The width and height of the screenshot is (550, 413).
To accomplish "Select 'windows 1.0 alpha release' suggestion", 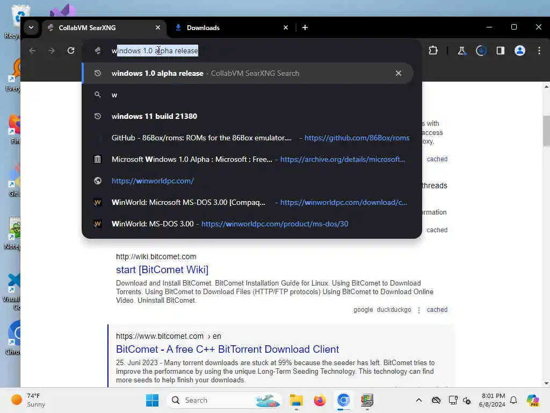I will 248,73.
